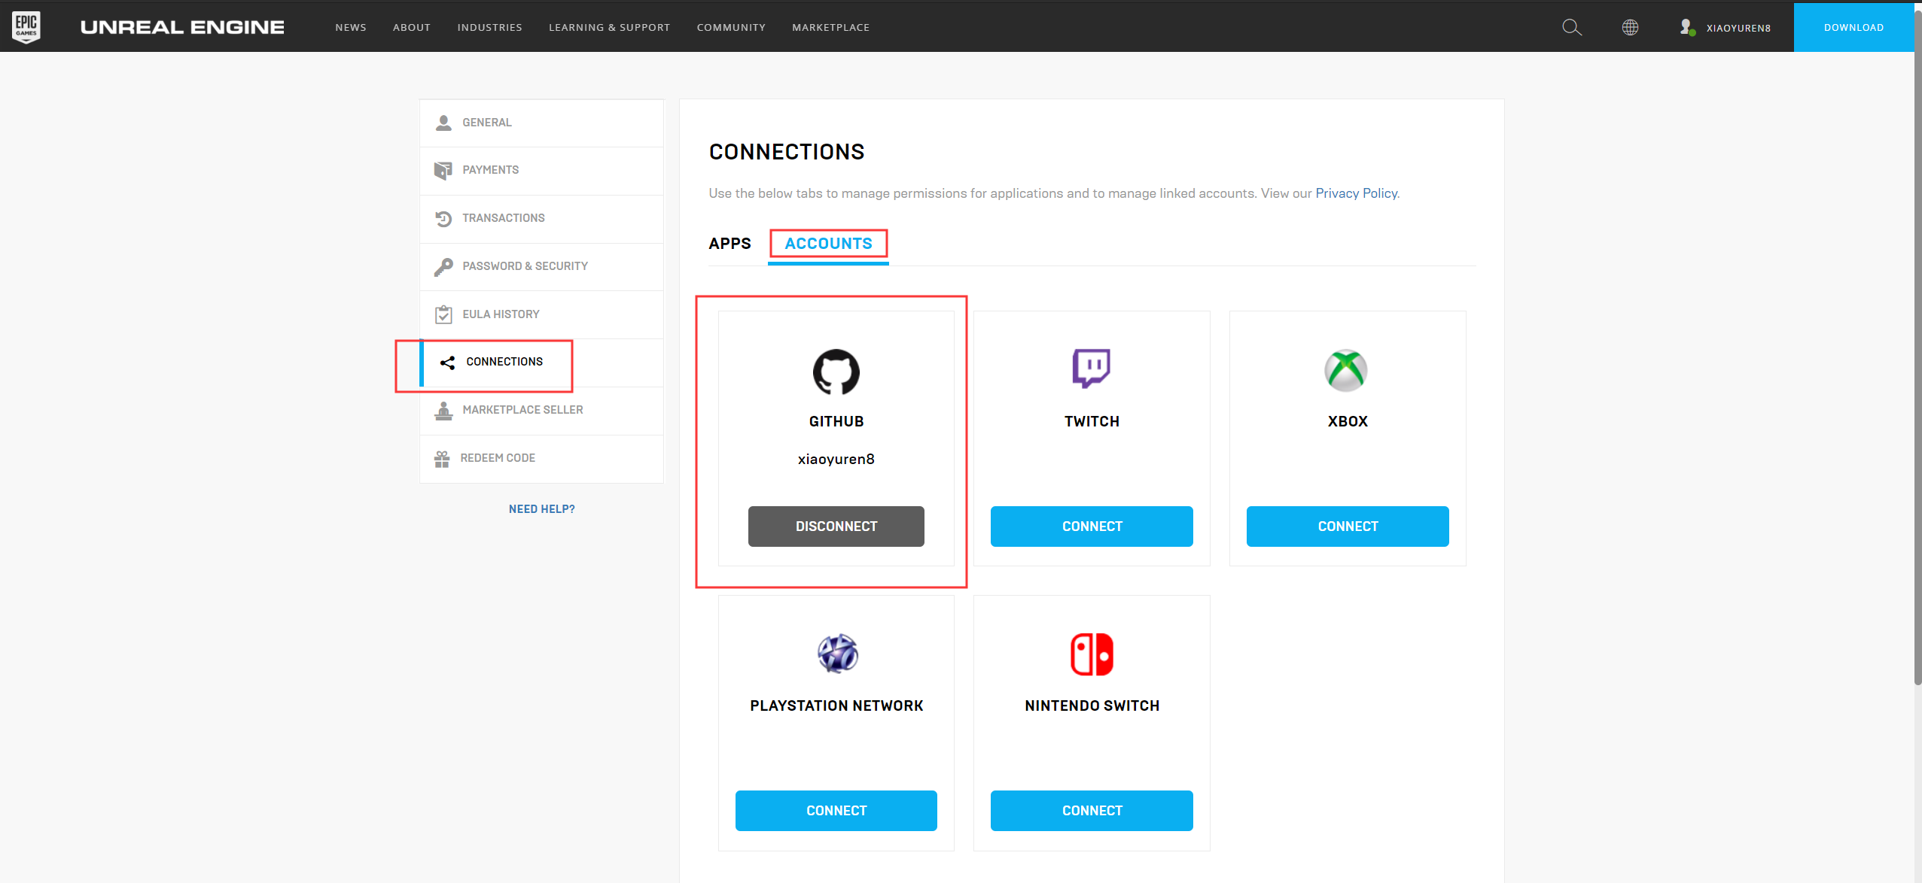Click the PlayStation Network logo icon
This screenshot has width=1922, height=883.
(837, 654)
